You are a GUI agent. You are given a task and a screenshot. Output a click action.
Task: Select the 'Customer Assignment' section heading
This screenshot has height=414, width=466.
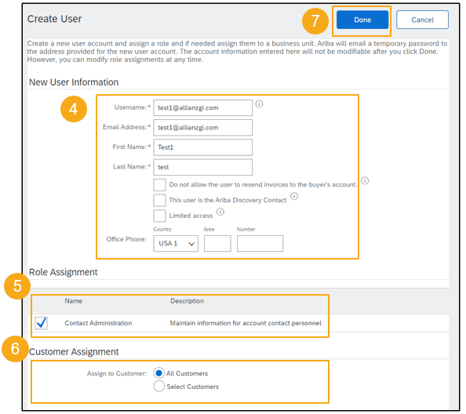[x=74, y=352]
